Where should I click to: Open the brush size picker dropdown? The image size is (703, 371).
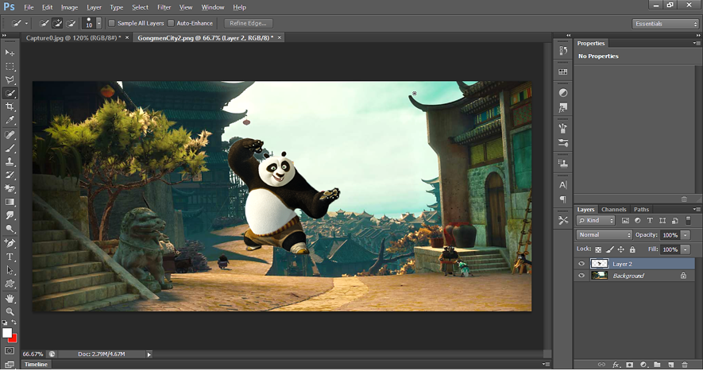coord(98,23)
